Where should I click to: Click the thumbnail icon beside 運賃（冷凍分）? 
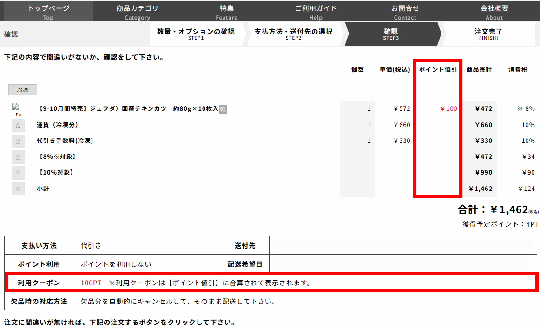click(x=18, y=125)
